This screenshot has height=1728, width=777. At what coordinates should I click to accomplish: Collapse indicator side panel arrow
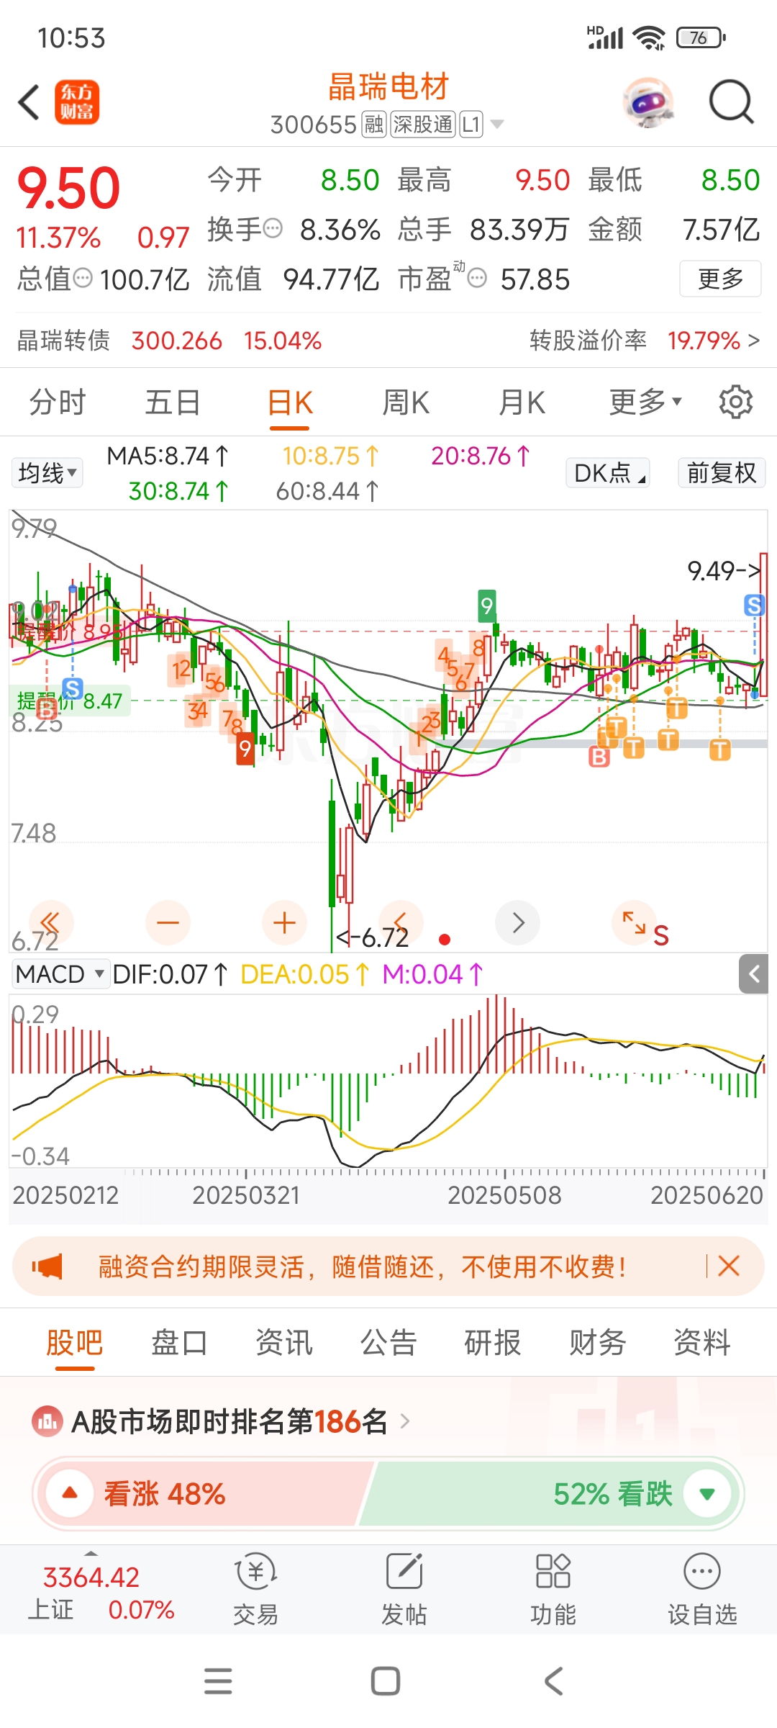pyautogui.click(x=754, y=974)
